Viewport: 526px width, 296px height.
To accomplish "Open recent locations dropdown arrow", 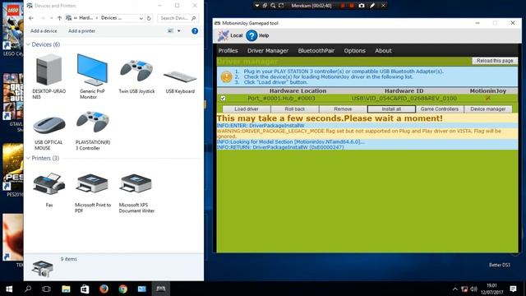I will tap(51, 18).
